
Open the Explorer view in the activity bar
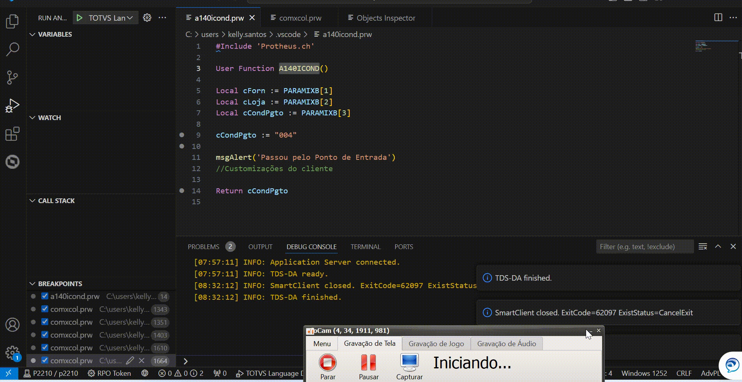coord(12,21)
